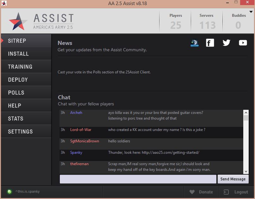Go to the INSTALL section
This screenshot has height=199, width=255.
pos(26,54)
